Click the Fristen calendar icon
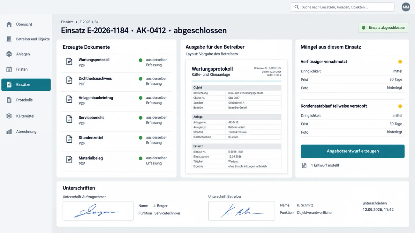Viewport: 415px width, 233px height. pos(9,69)
